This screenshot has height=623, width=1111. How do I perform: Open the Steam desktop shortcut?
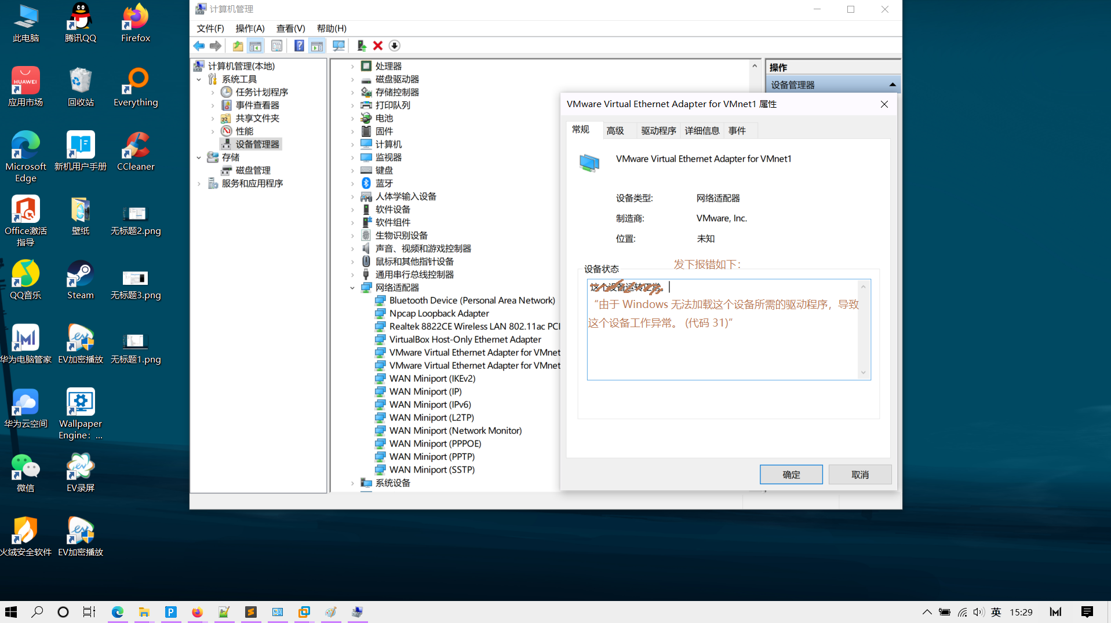[x=81, y=280]
